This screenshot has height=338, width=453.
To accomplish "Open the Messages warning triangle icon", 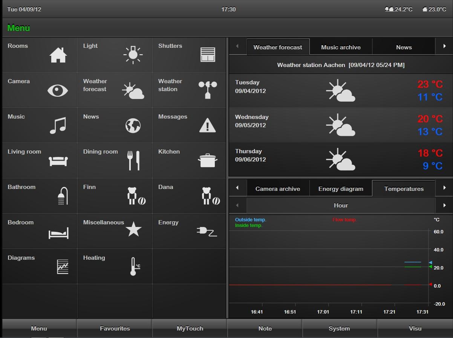I will click(x=207, y=126).
